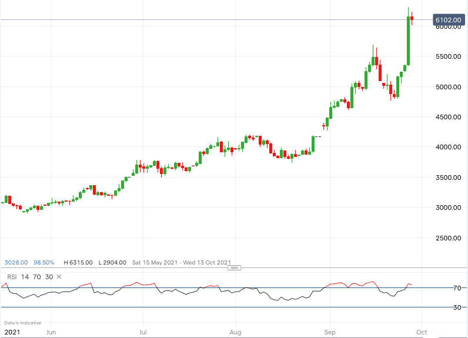Click the 98.50% percentage change value

coord(44,262)
